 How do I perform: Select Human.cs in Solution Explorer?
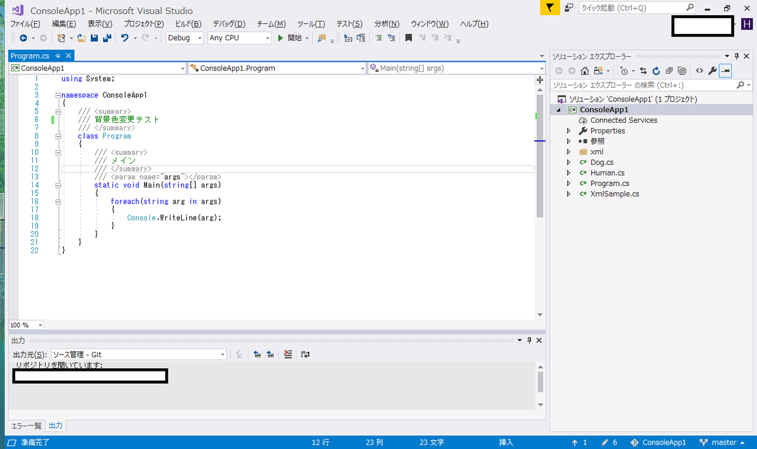click(x=607, y=173)
